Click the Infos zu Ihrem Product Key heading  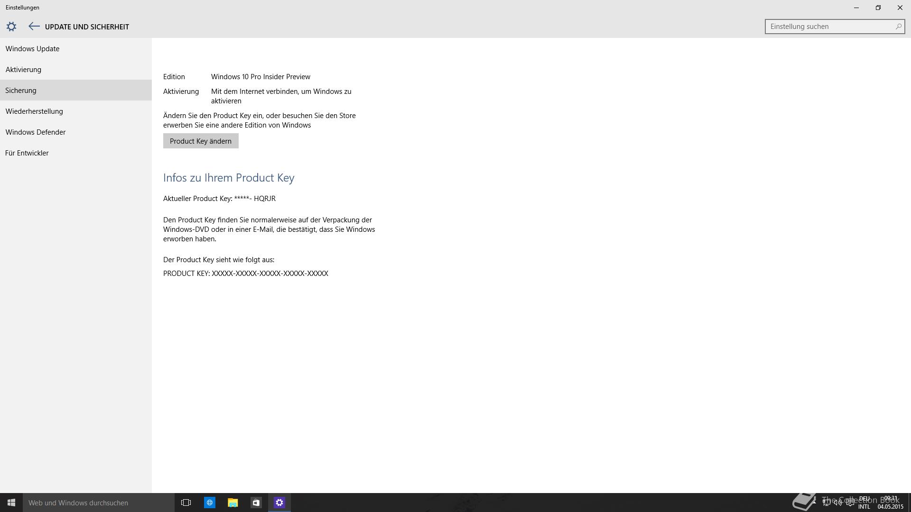(229, 177)
